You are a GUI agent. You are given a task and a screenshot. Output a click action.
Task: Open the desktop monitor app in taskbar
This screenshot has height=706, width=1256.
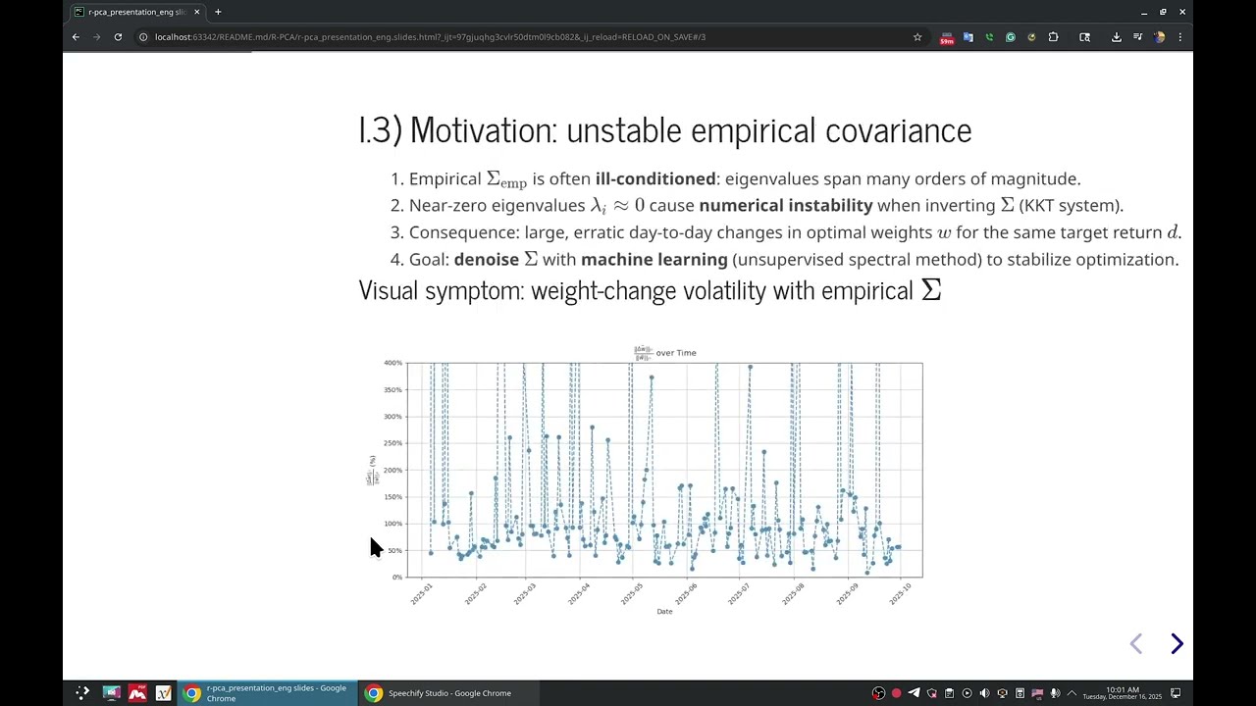[x=111, y=693]
